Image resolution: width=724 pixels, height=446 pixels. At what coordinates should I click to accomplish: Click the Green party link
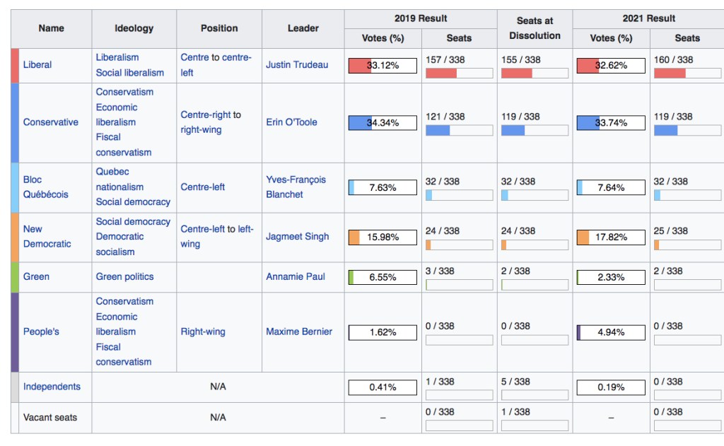click(36, 277)
